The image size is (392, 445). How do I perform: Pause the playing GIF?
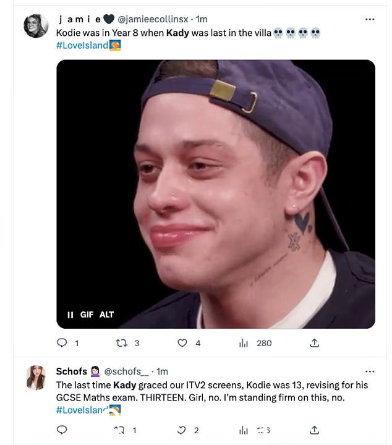point(70,315)
